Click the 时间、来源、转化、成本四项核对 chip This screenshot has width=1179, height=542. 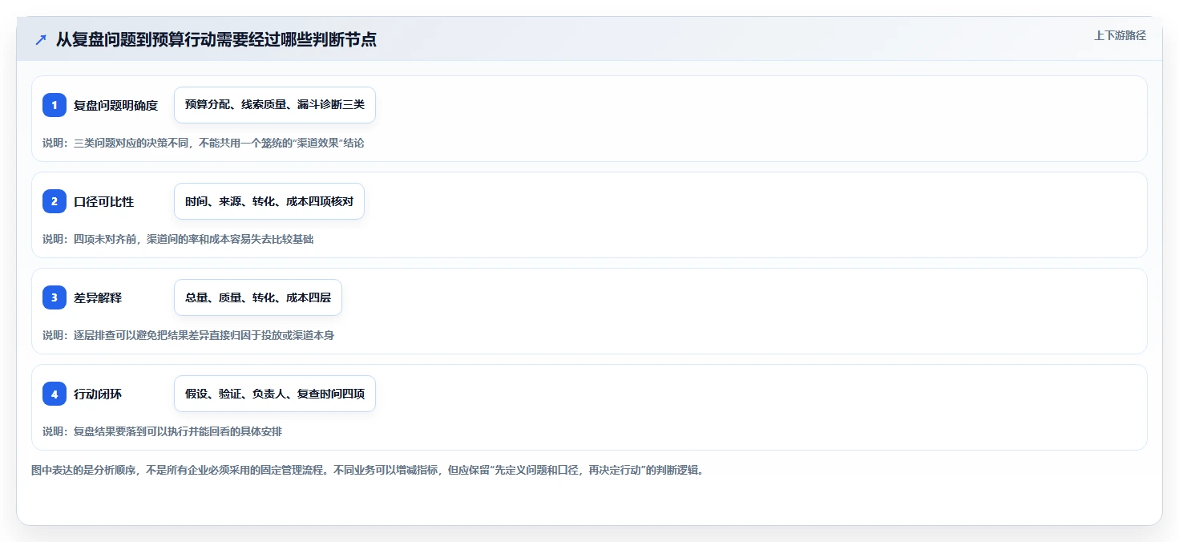[x=269, y=201]
